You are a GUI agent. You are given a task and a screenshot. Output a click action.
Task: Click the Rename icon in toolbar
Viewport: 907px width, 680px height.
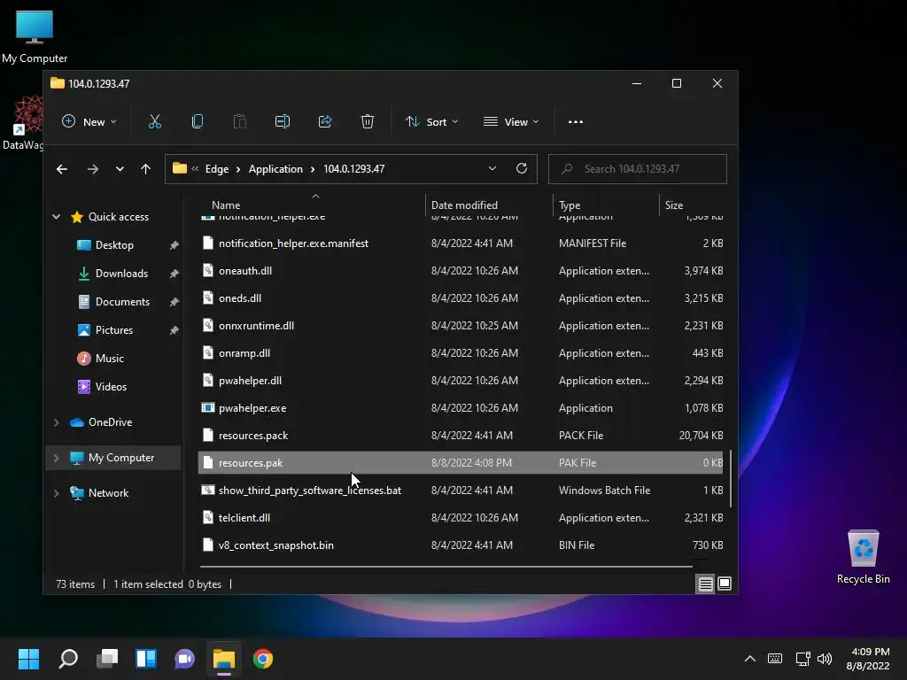coord(283,121)
